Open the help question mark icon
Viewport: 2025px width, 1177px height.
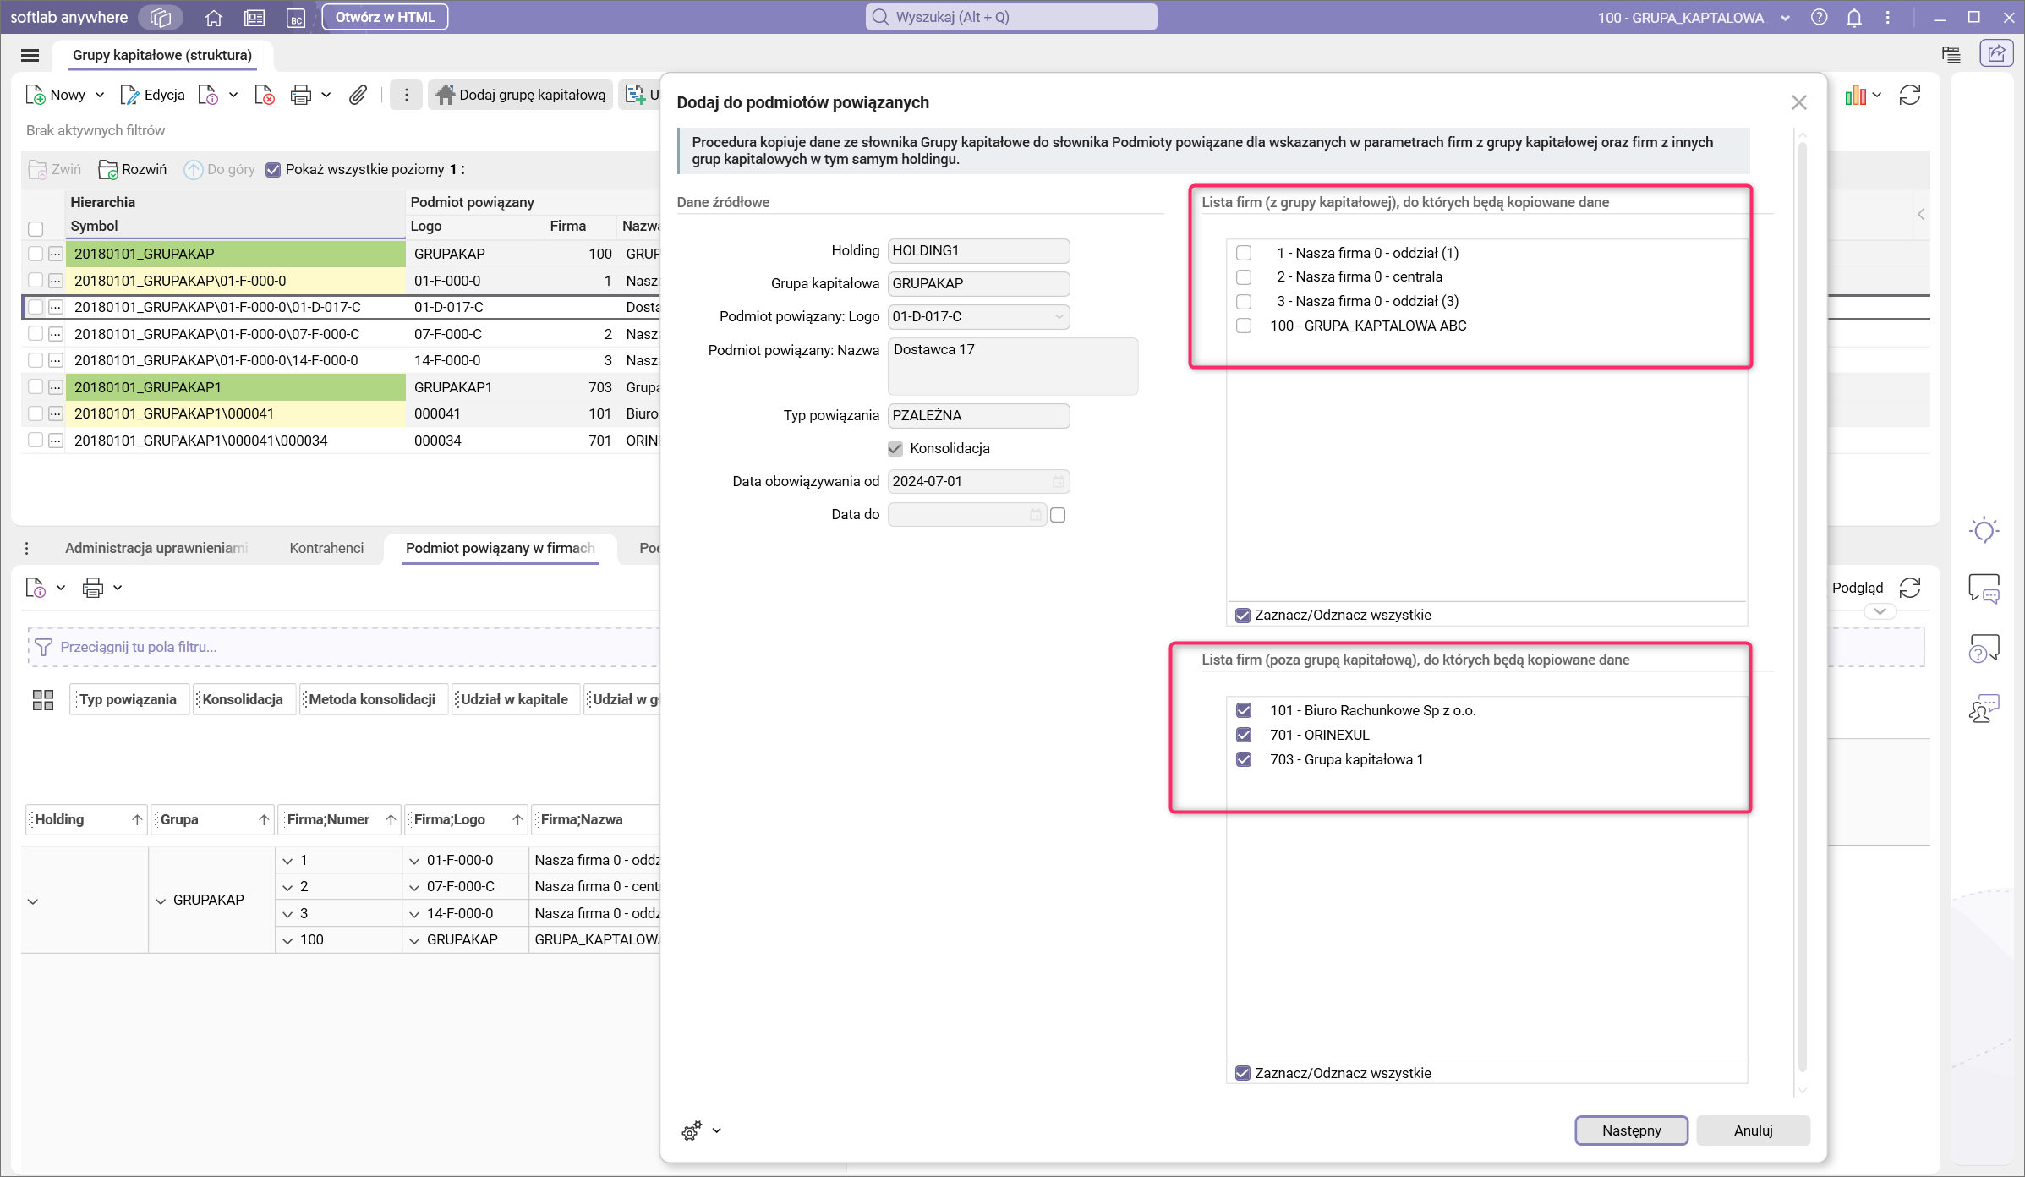(x=1820, y=17)
